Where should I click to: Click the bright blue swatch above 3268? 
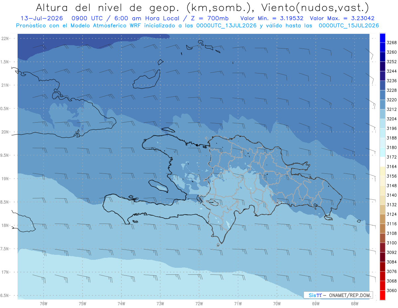(382, 38)
